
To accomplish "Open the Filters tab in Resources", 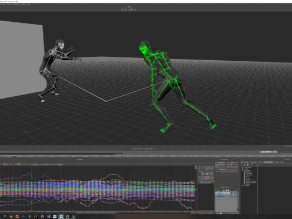I will [x=261, y=162].
